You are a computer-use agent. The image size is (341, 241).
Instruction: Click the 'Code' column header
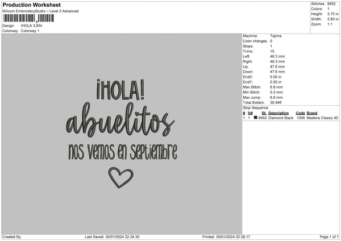point(300,113)
